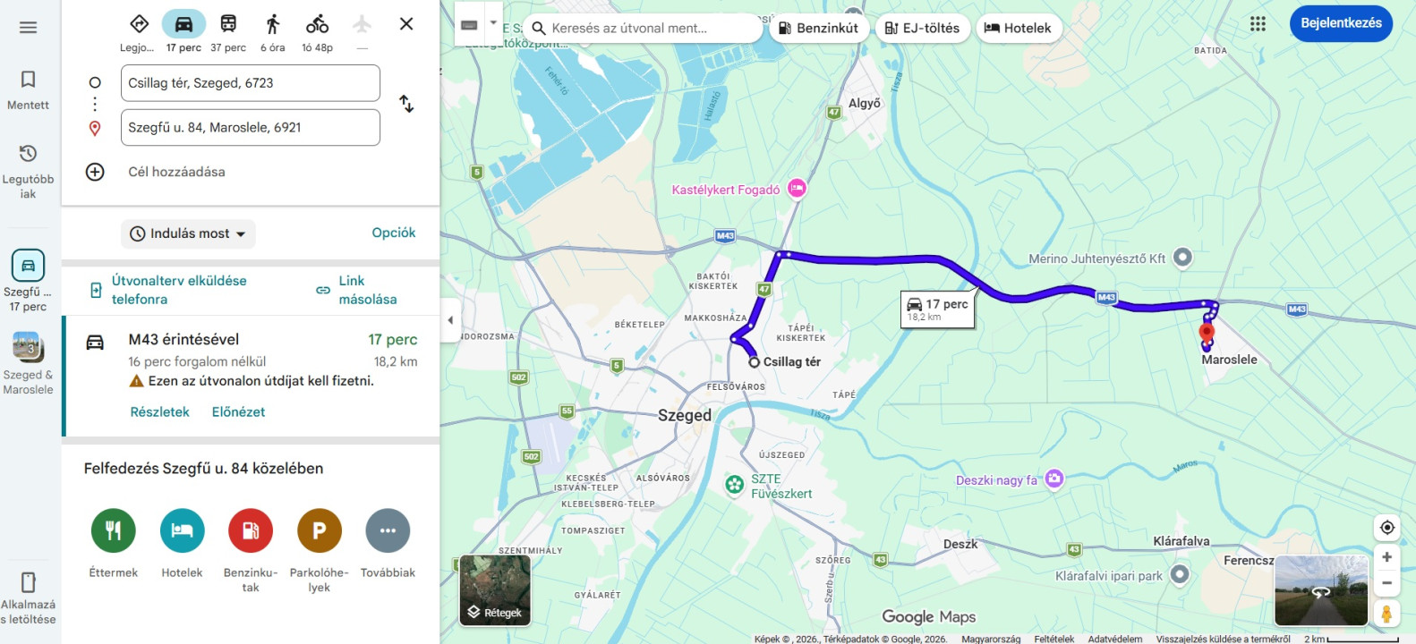Collapse the side panel with arrow

(x=450, y=319)
